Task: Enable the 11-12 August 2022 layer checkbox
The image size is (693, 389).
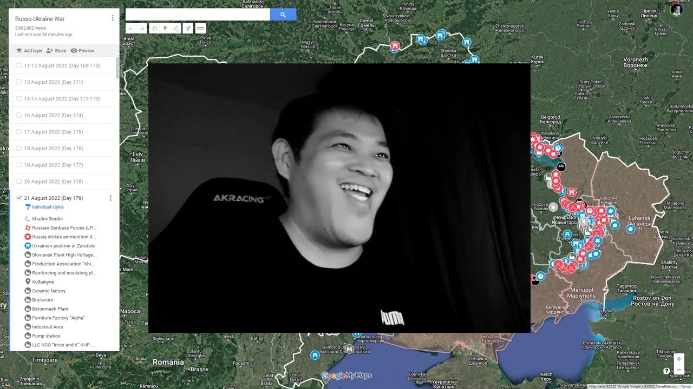Action: click(19, 65)
